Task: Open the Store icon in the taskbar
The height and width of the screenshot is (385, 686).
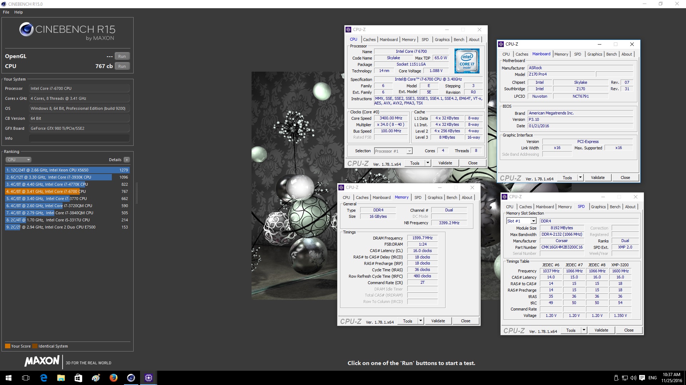Action: 78,378
